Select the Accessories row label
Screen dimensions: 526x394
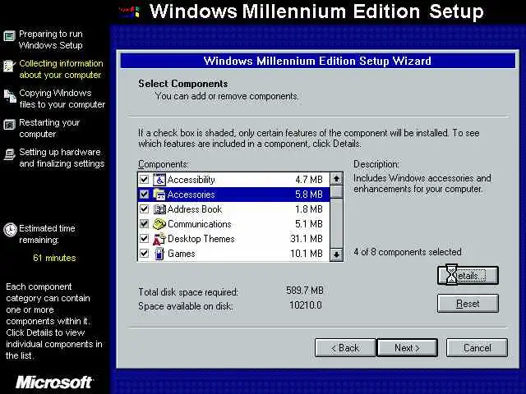coord(191,195)
